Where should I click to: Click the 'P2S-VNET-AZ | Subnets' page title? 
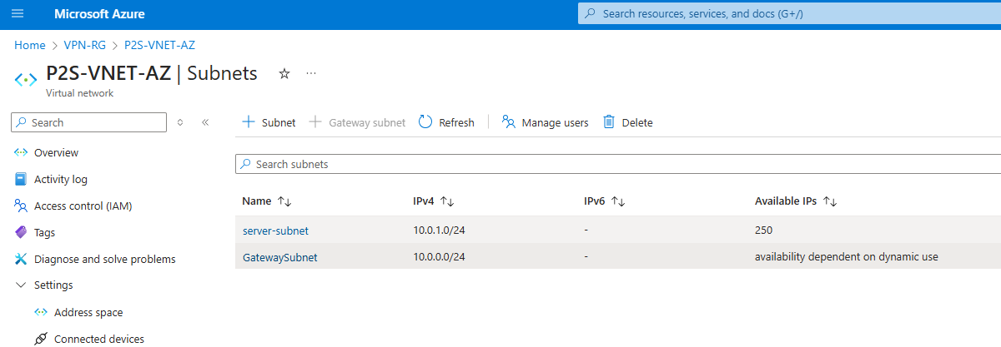(x=152, y=73)
